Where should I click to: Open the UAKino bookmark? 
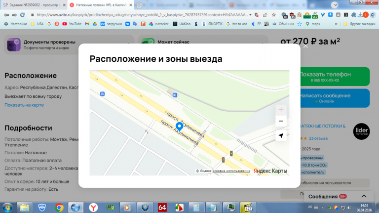point(182,24)
